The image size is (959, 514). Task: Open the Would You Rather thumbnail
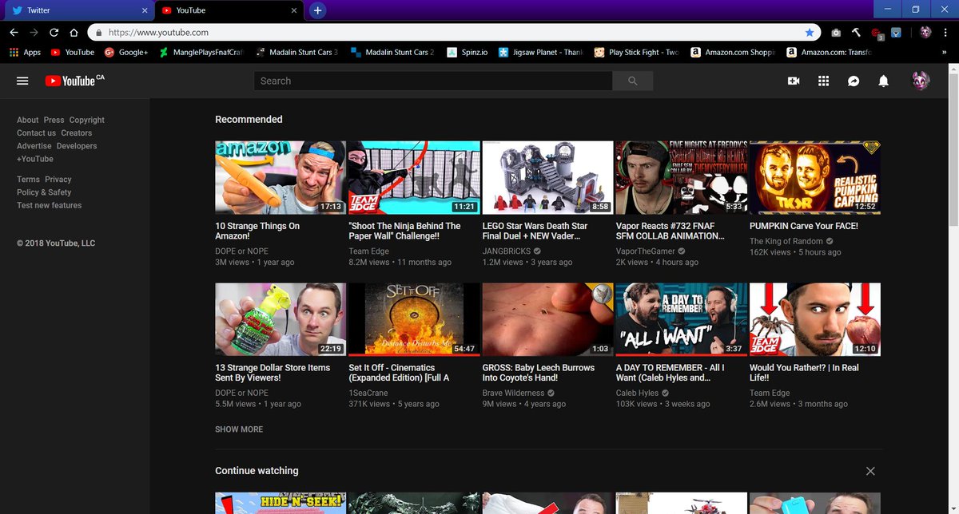(815, 319)
